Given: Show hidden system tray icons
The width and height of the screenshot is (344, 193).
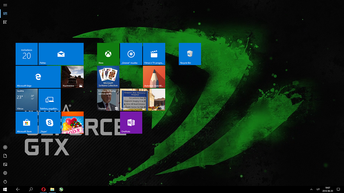Looking at the screenshot, I should [311, 190].
